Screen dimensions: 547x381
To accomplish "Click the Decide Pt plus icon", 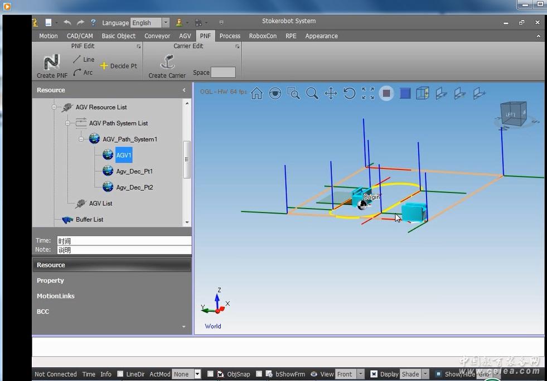I will click(x=104, y=66).
